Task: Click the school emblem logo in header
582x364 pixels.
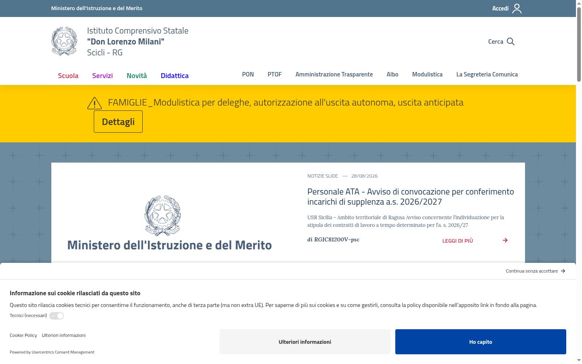Action: (64, 41)
